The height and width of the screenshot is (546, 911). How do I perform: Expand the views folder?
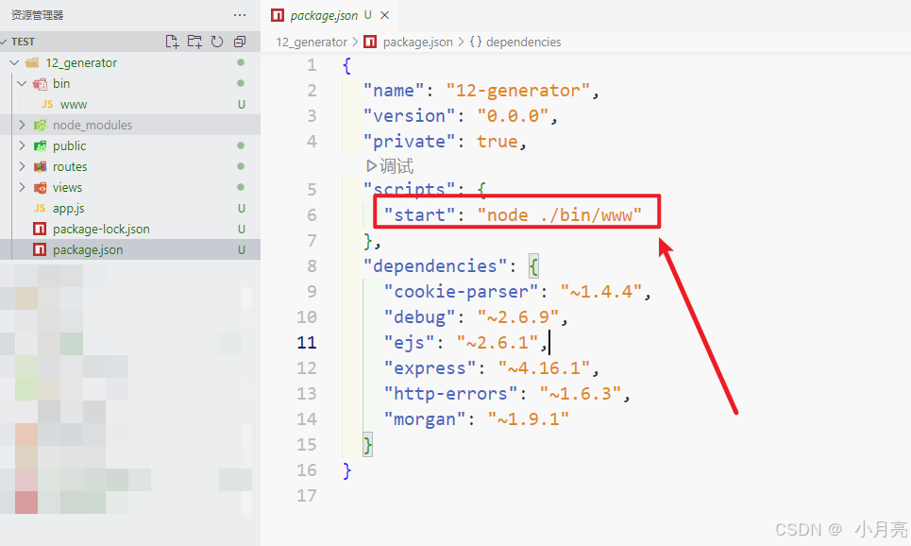point(22,187)
